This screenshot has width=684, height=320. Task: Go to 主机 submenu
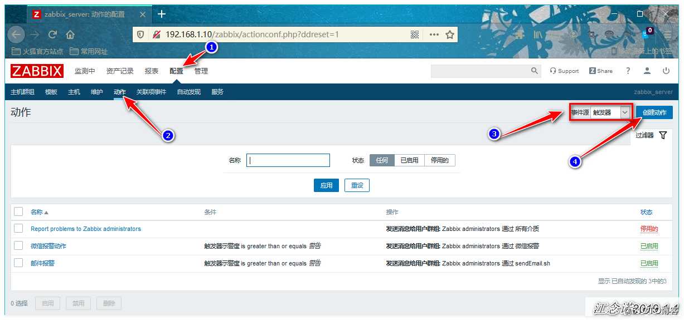pyautogui.click(x=74, y=92)
